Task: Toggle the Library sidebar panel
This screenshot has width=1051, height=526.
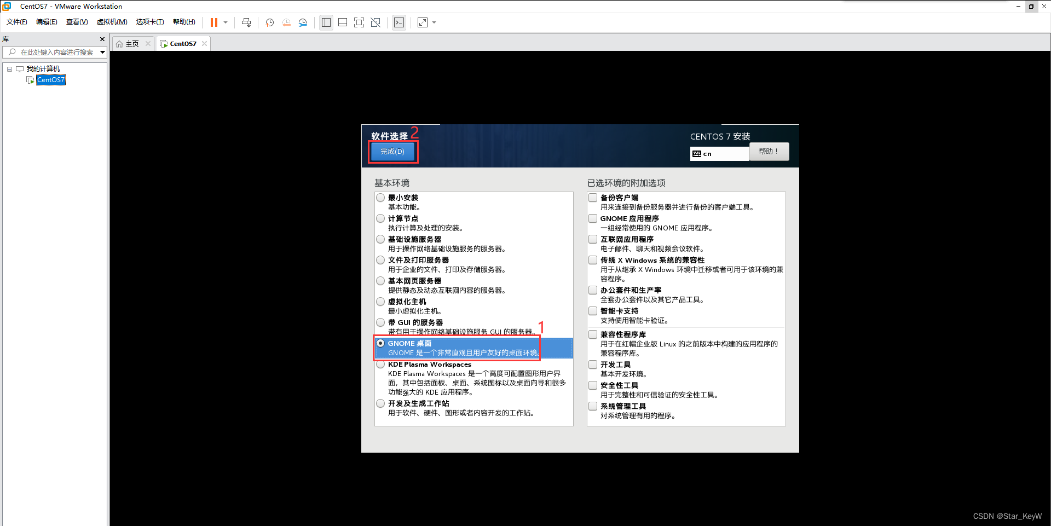Action: click(326, 22)
